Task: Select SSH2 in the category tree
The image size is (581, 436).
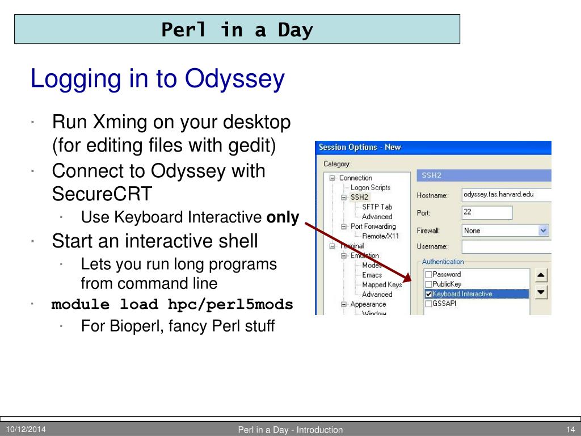Action: [359, 197]
